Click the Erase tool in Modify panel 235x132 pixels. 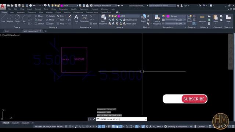70,16
